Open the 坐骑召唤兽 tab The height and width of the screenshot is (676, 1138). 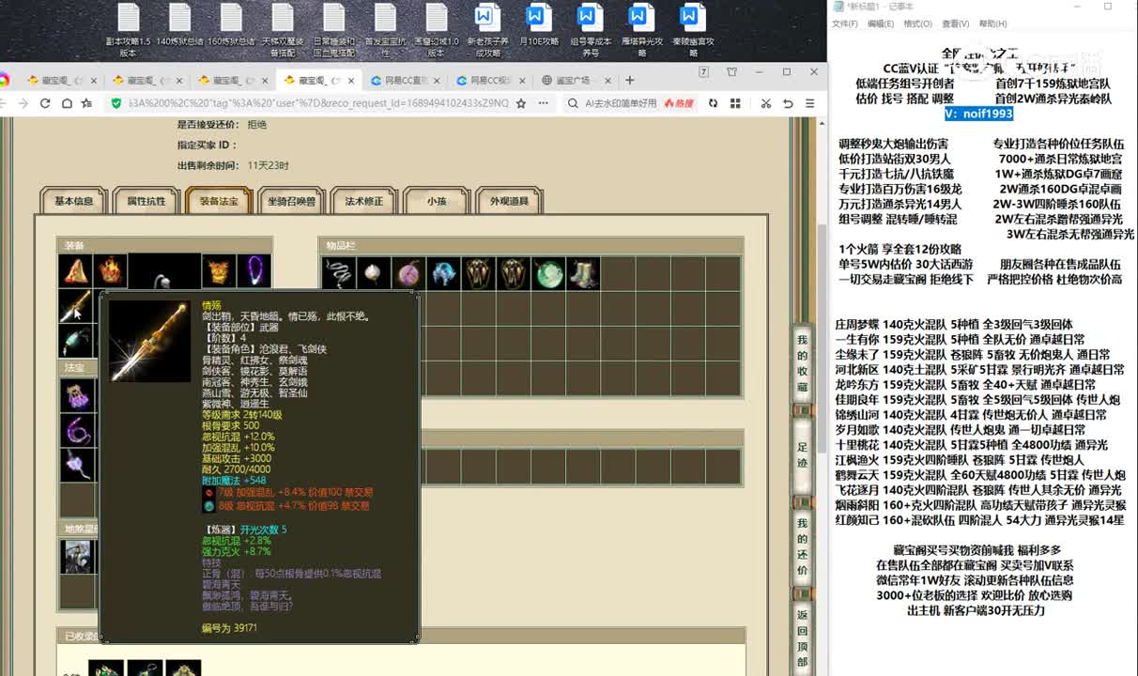pos(291,201)
